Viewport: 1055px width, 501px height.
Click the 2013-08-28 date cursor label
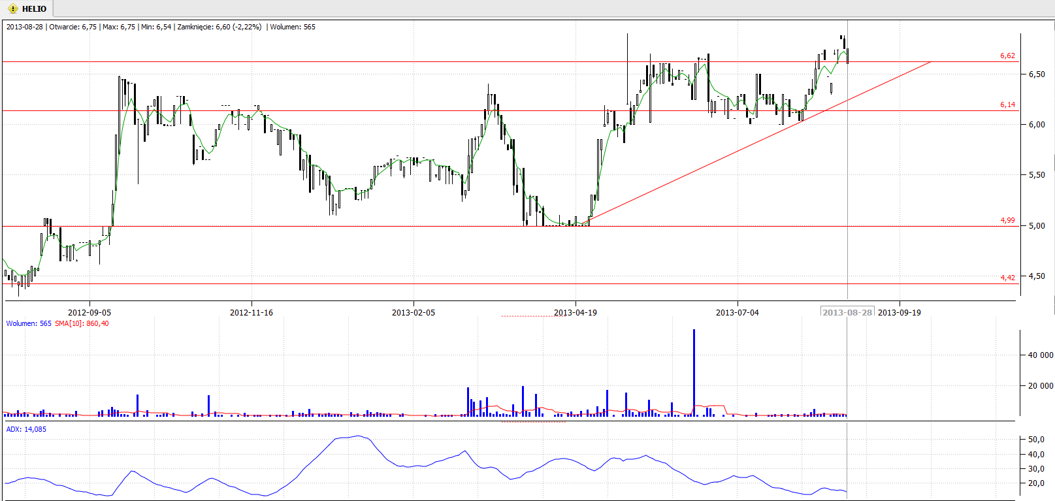847,312
